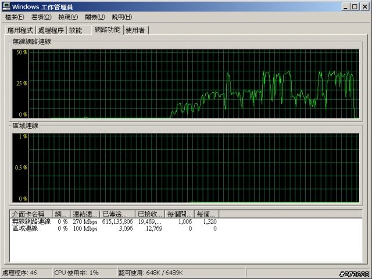Image resolution: width=372 pixels, height=279 pixels.
Task: Select the 區域連線 adapter row
Action: pos(115,229)
